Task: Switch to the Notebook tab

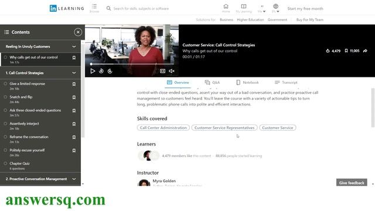Action: coord(247,83)
